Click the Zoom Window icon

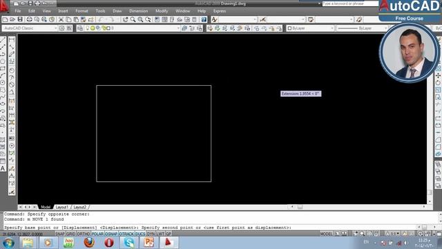coord(140,19)
